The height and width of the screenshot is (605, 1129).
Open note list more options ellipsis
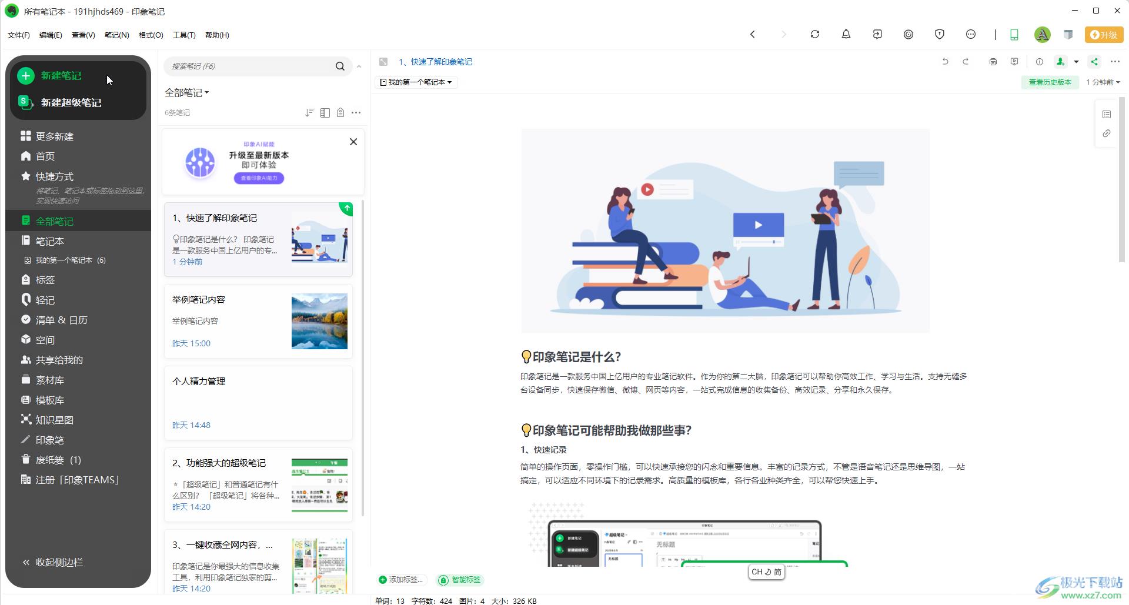tap(356, 112)
